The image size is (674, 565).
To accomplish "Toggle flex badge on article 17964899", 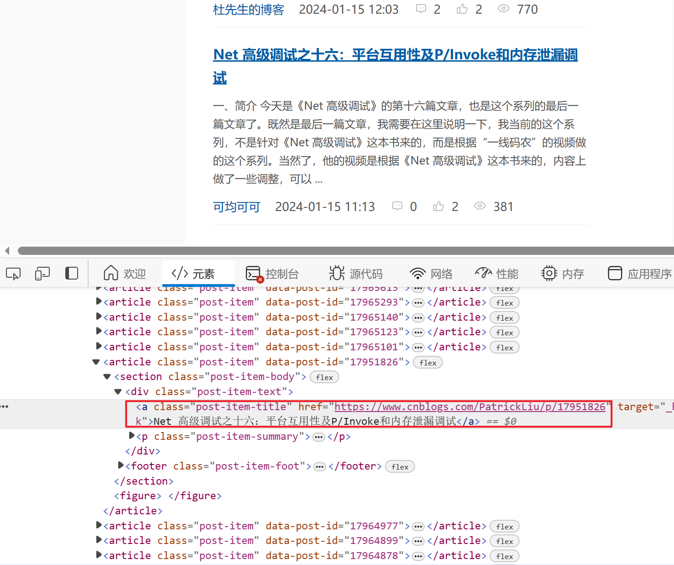I will (x=505, y=541).
